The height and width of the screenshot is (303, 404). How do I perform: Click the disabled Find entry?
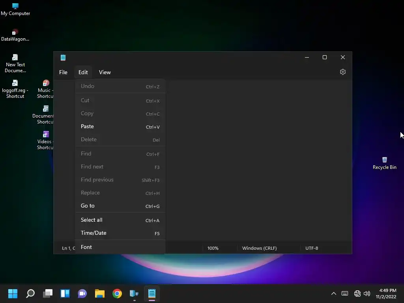(x=120, y=154)
